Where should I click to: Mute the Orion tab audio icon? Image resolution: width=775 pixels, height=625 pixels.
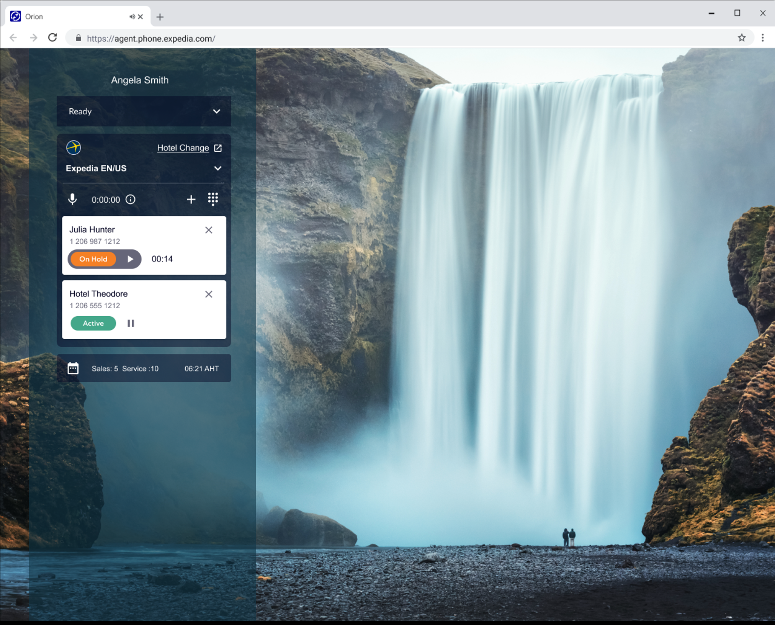click(x=132, y=16)
